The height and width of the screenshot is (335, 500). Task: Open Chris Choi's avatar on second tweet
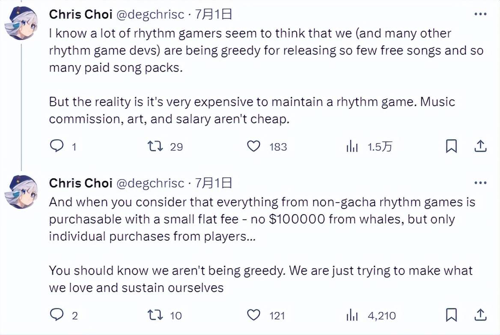pos(21,192)
